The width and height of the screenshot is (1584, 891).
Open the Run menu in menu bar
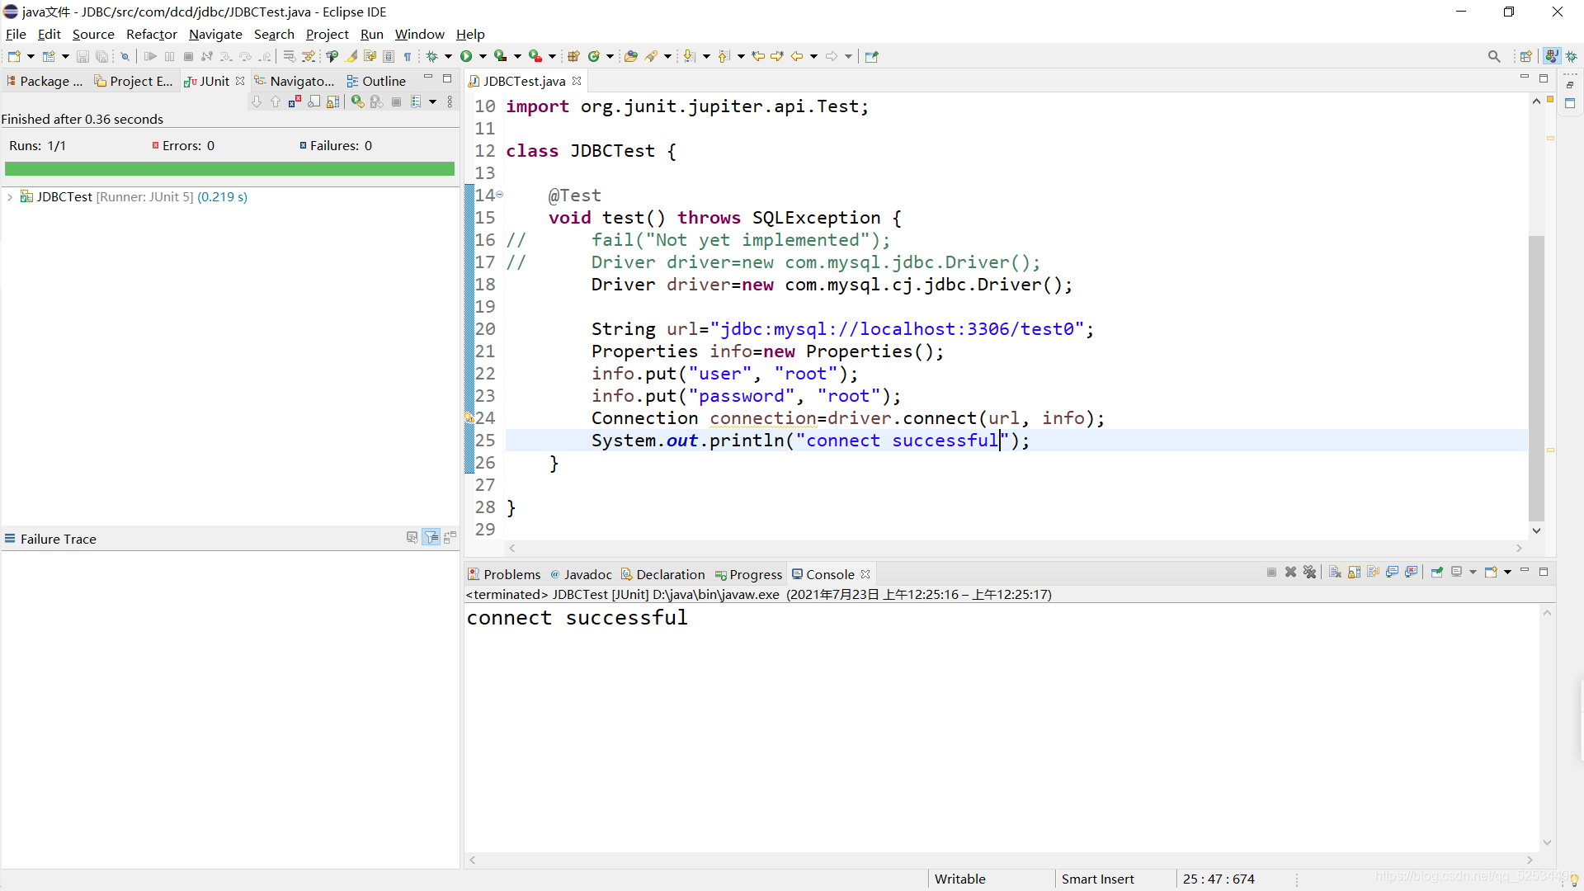click(x=372, y=34)
